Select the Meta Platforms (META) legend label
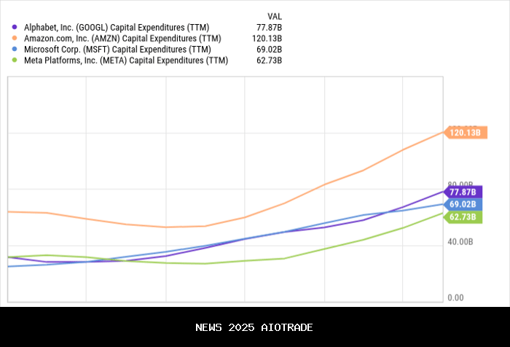This screenshot has width=510, height=347. 125,61
